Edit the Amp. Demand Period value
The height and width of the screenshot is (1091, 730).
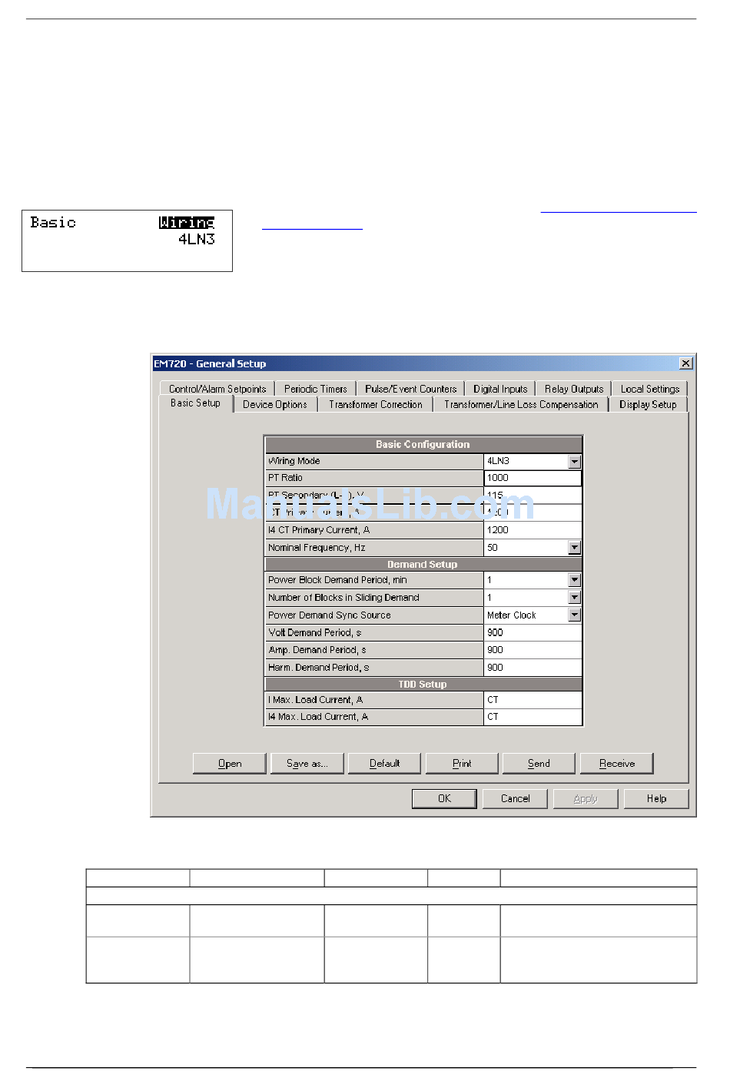(533, 650)
